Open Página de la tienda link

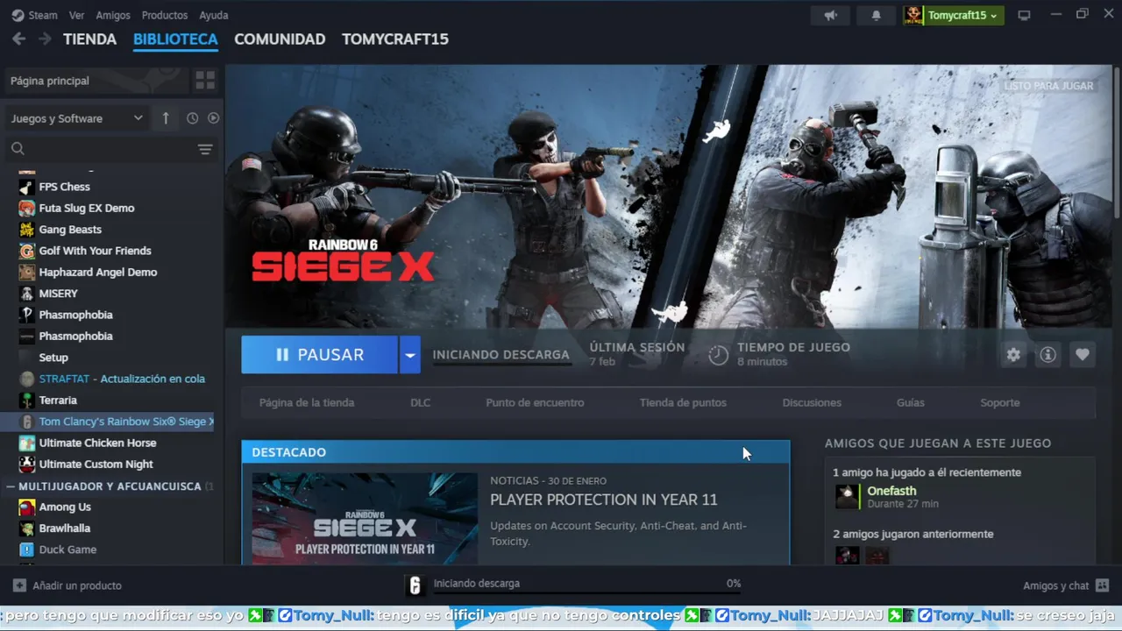[x=307, y=402]
